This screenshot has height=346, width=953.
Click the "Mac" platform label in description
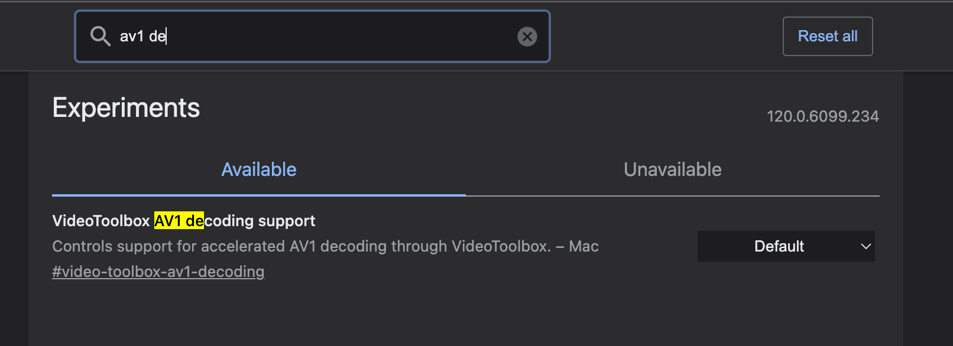point(584,246)
